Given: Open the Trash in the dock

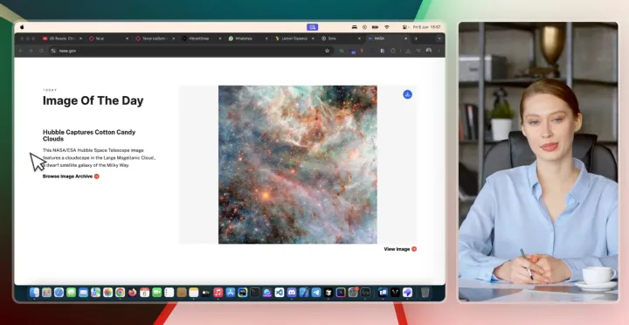Looking at the screenshot, I should tap(425, 293).
